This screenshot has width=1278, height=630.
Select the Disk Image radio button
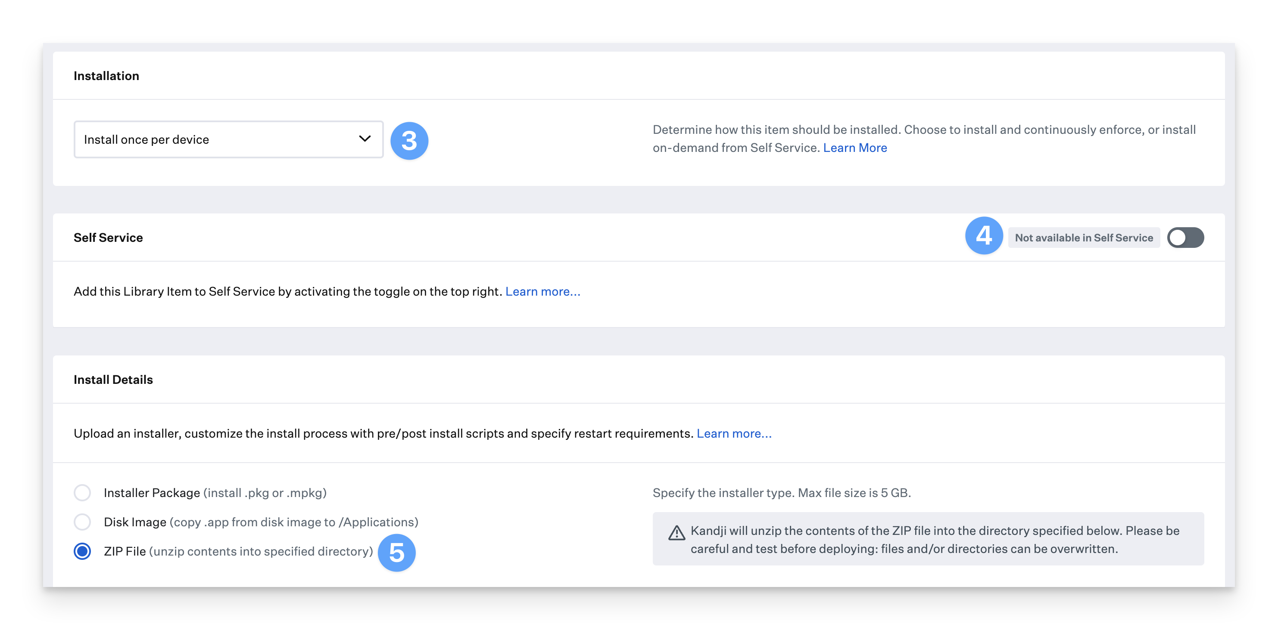point(82,522)
